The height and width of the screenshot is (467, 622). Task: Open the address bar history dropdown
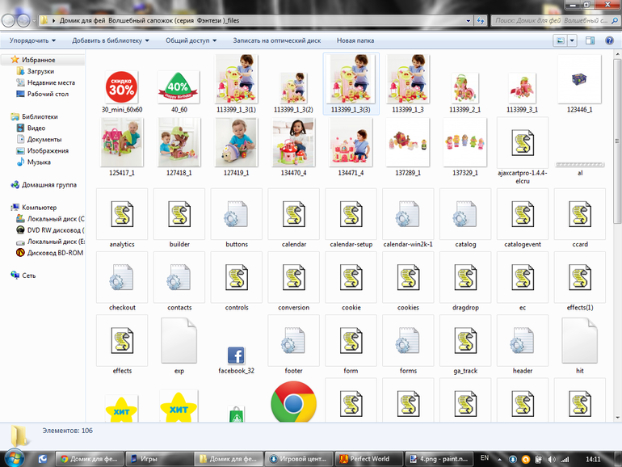[x=468, y=21]
